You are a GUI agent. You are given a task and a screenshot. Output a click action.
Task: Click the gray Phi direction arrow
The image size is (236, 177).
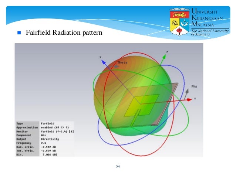click(187, 91)
